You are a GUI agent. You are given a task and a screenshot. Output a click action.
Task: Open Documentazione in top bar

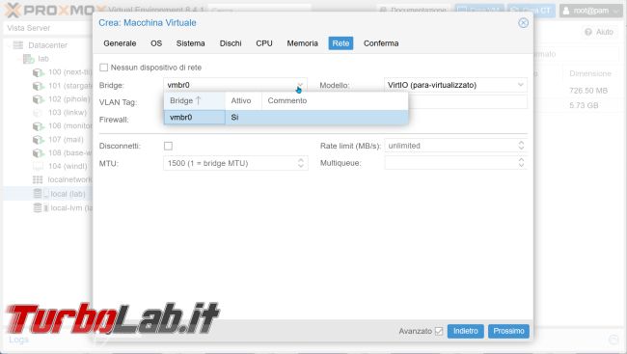414,11
